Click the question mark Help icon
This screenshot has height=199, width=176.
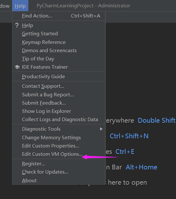coord(17,25)
